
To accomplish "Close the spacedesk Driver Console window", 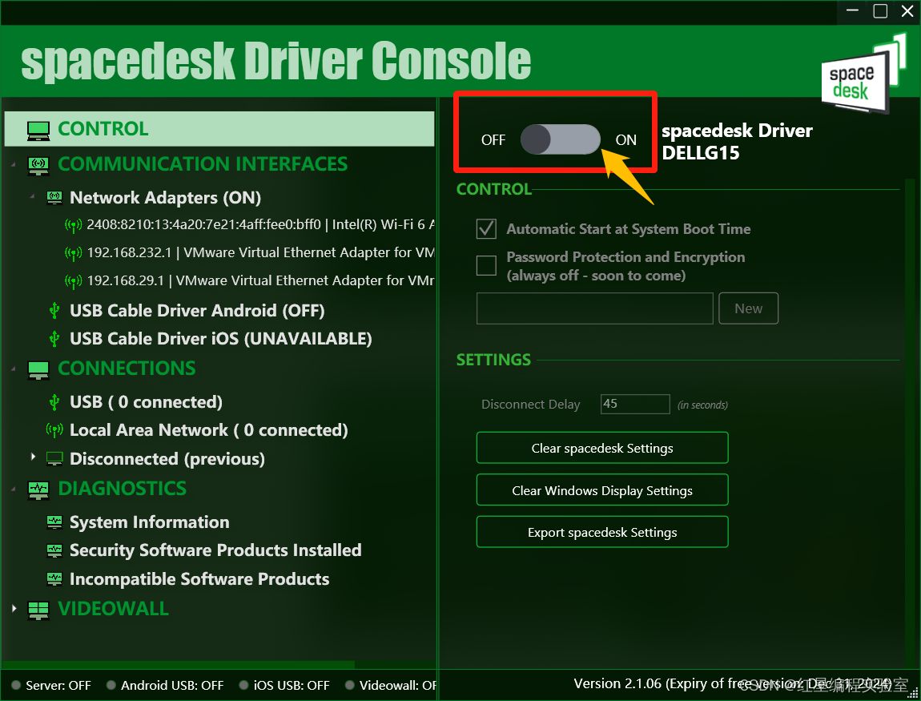I will 907,11.
